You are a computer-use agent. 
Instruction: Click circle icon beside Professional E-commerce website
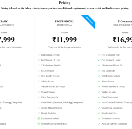[x=39, y=118]
